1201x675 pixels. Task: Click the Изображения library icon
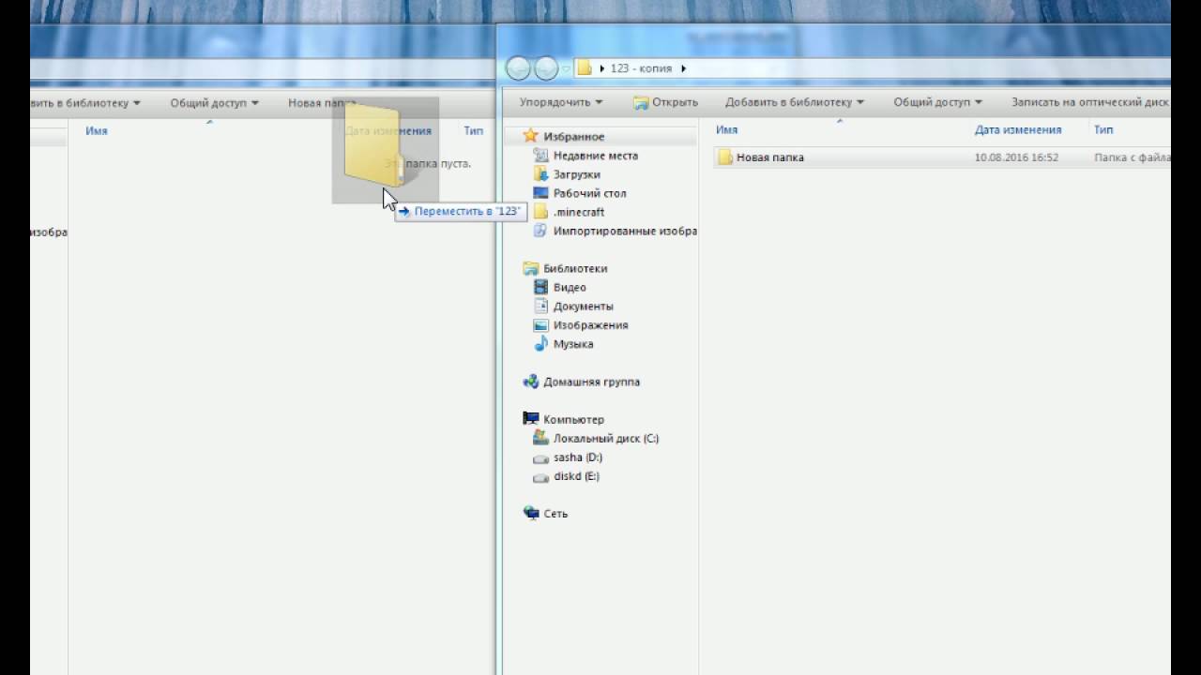(x=540, y=325)
